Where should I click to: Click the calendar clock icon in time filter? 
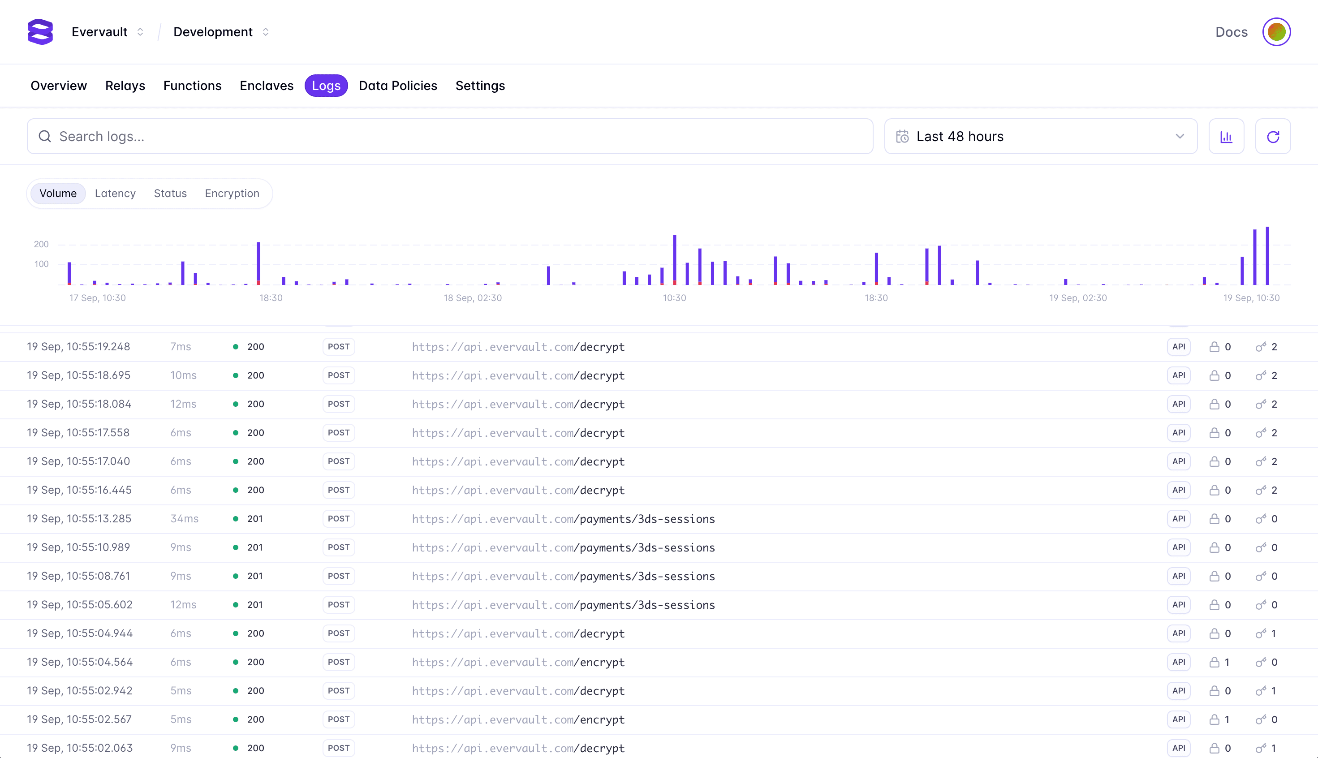(x=902, y=136)
